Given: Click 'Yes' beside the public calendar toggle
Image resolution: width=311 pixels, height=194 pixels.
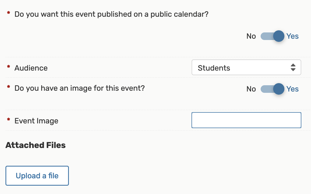Looking at the screenshot, I should click(x=292, y=36).
